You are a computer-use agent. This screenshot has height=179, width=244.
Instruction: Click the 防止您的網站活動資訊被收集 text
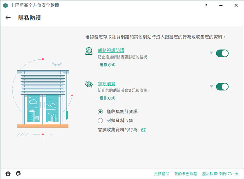tap(124, 90)
